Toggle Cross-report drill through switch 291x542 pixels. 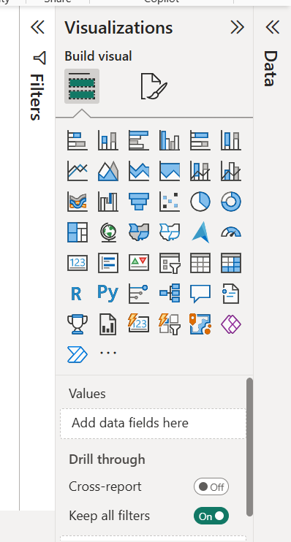coord(211,486)
